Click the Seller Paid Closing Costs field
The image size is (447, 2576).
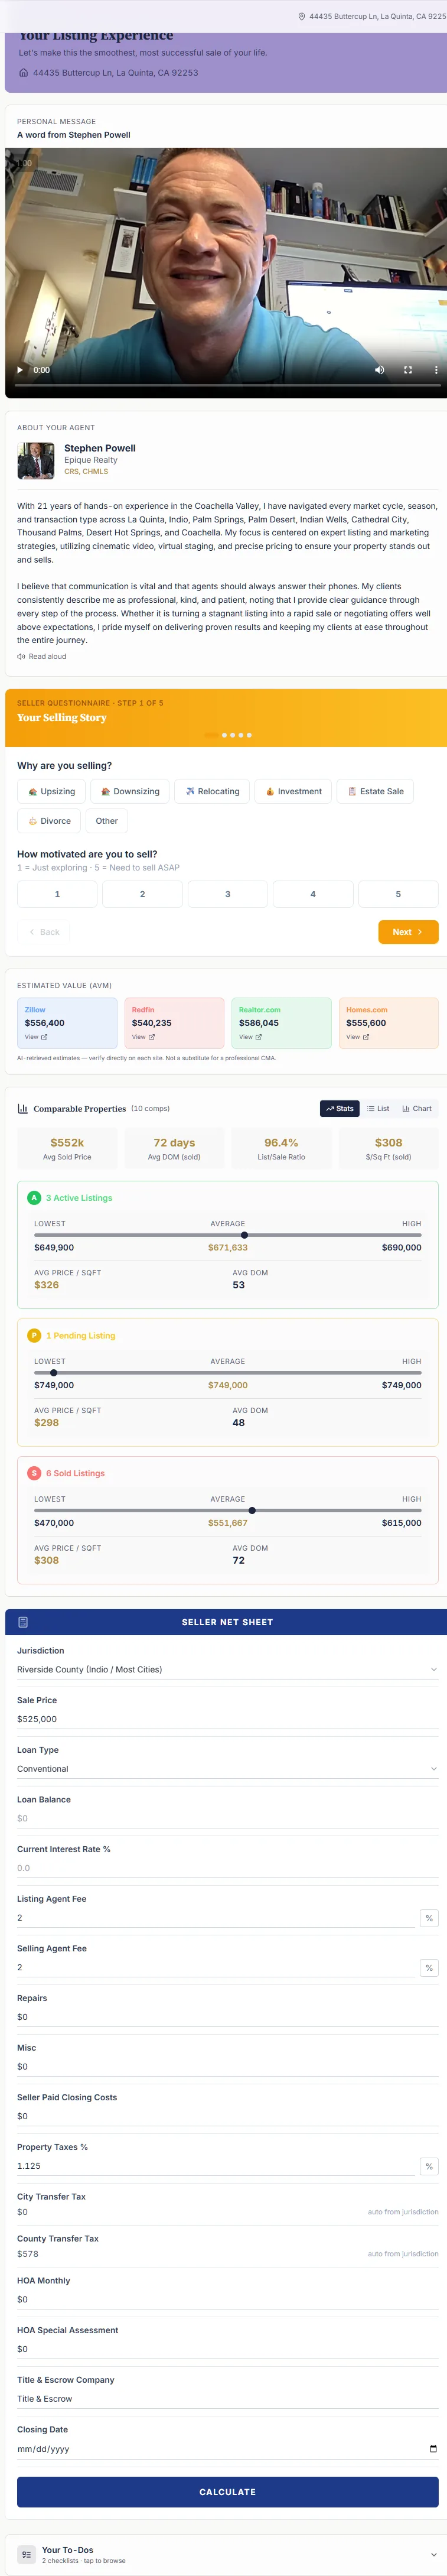coord(228,2116)
